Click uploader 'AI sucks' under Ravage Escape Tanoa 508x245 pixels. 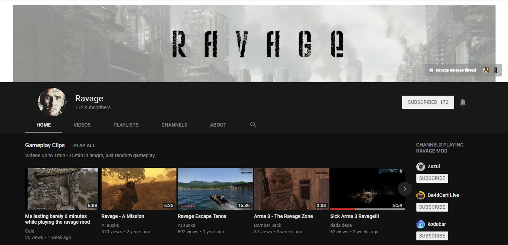[x=186, y=225]
